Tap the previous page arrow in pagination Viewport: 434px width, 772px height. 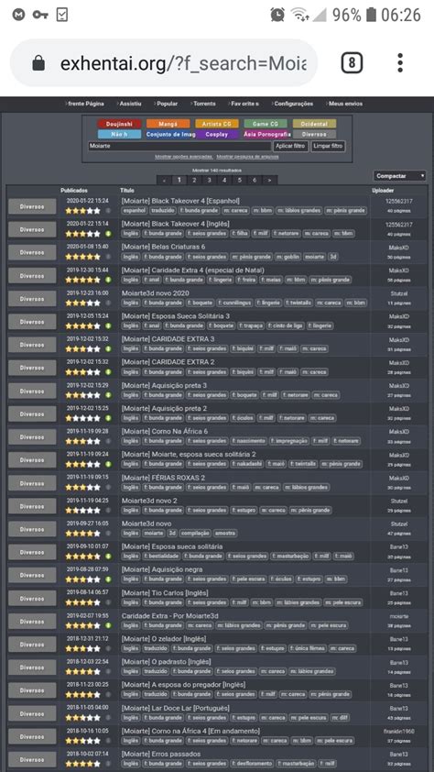pos(164,181)
